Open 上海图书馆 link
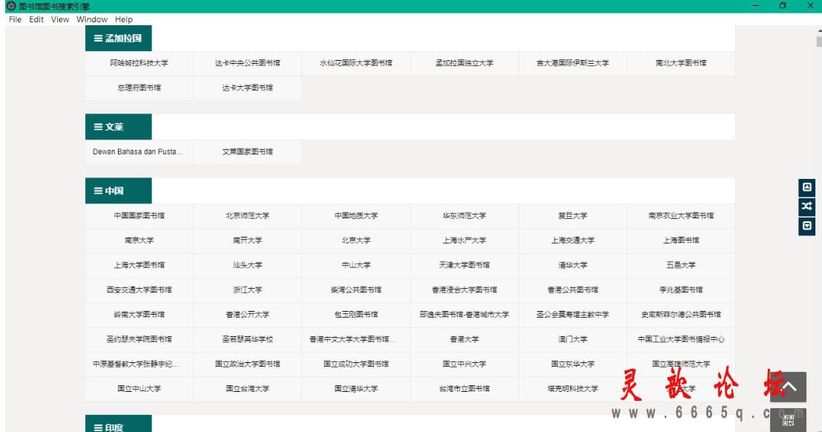Viewport: 822px width, 432px height. [x=681, y=240]
